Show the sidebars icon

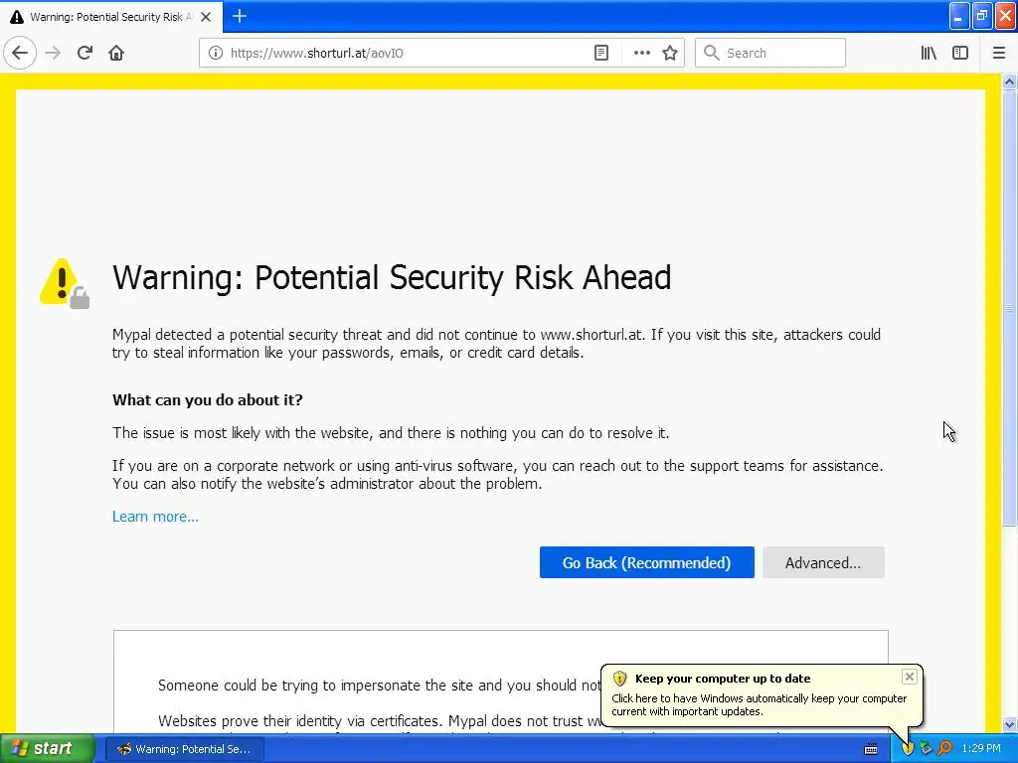[960, 53]
